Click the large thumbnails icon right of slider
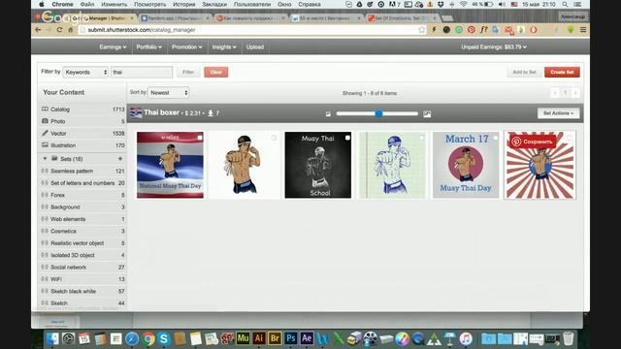 coord(427,114)
